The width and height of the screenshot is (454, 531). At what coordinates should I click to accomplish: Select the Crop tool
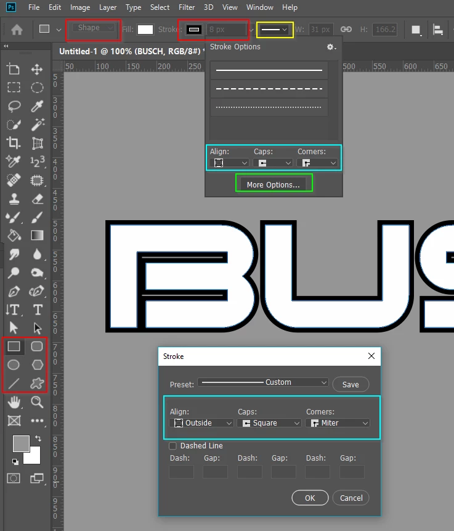pos(14,142)
